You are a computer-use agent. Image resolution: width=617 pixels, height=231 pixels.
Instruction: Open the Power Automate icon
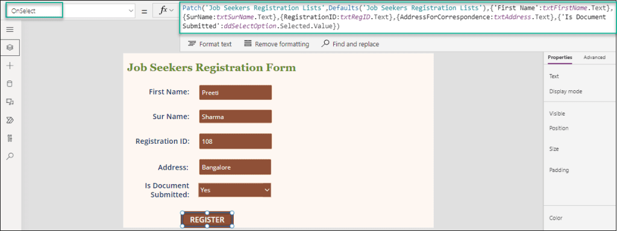click(10, 120)
